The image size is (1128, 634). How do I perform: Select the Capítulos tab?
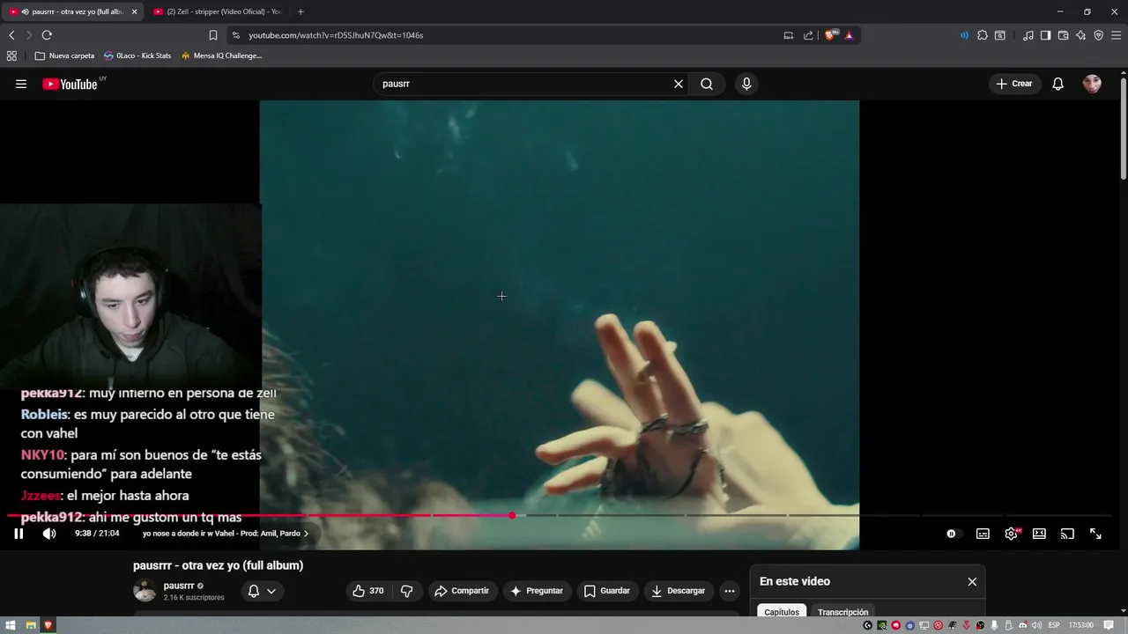tap(782, 611)
